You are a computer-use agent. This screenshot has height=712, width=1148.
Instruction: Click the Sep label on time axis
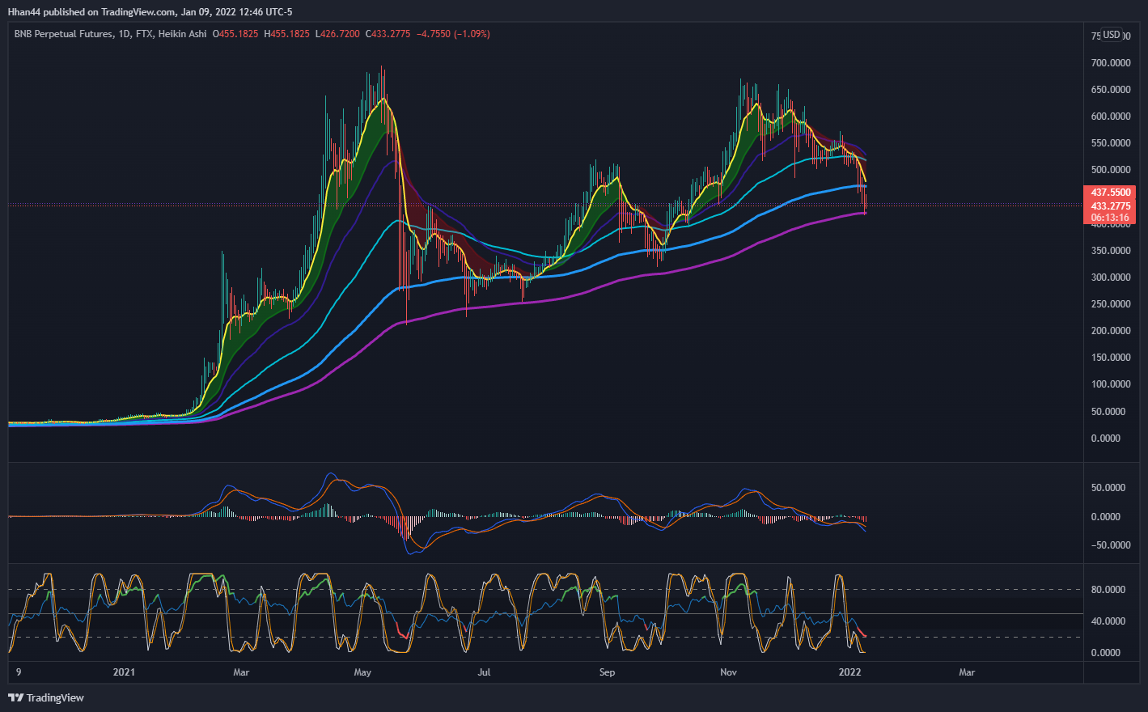tap(607, 672)
